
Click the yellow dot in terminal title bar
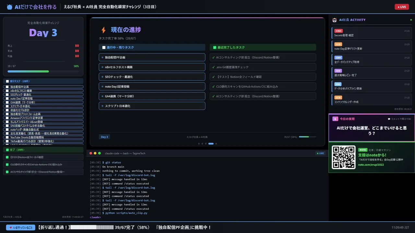click(95, 153)
